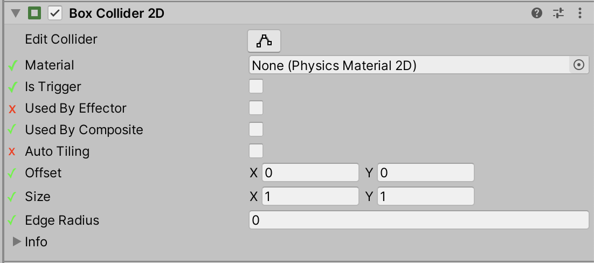Tick the Used By Effector checkbox
This screenshot has height=263, width=594.
[x=256, y=108]
